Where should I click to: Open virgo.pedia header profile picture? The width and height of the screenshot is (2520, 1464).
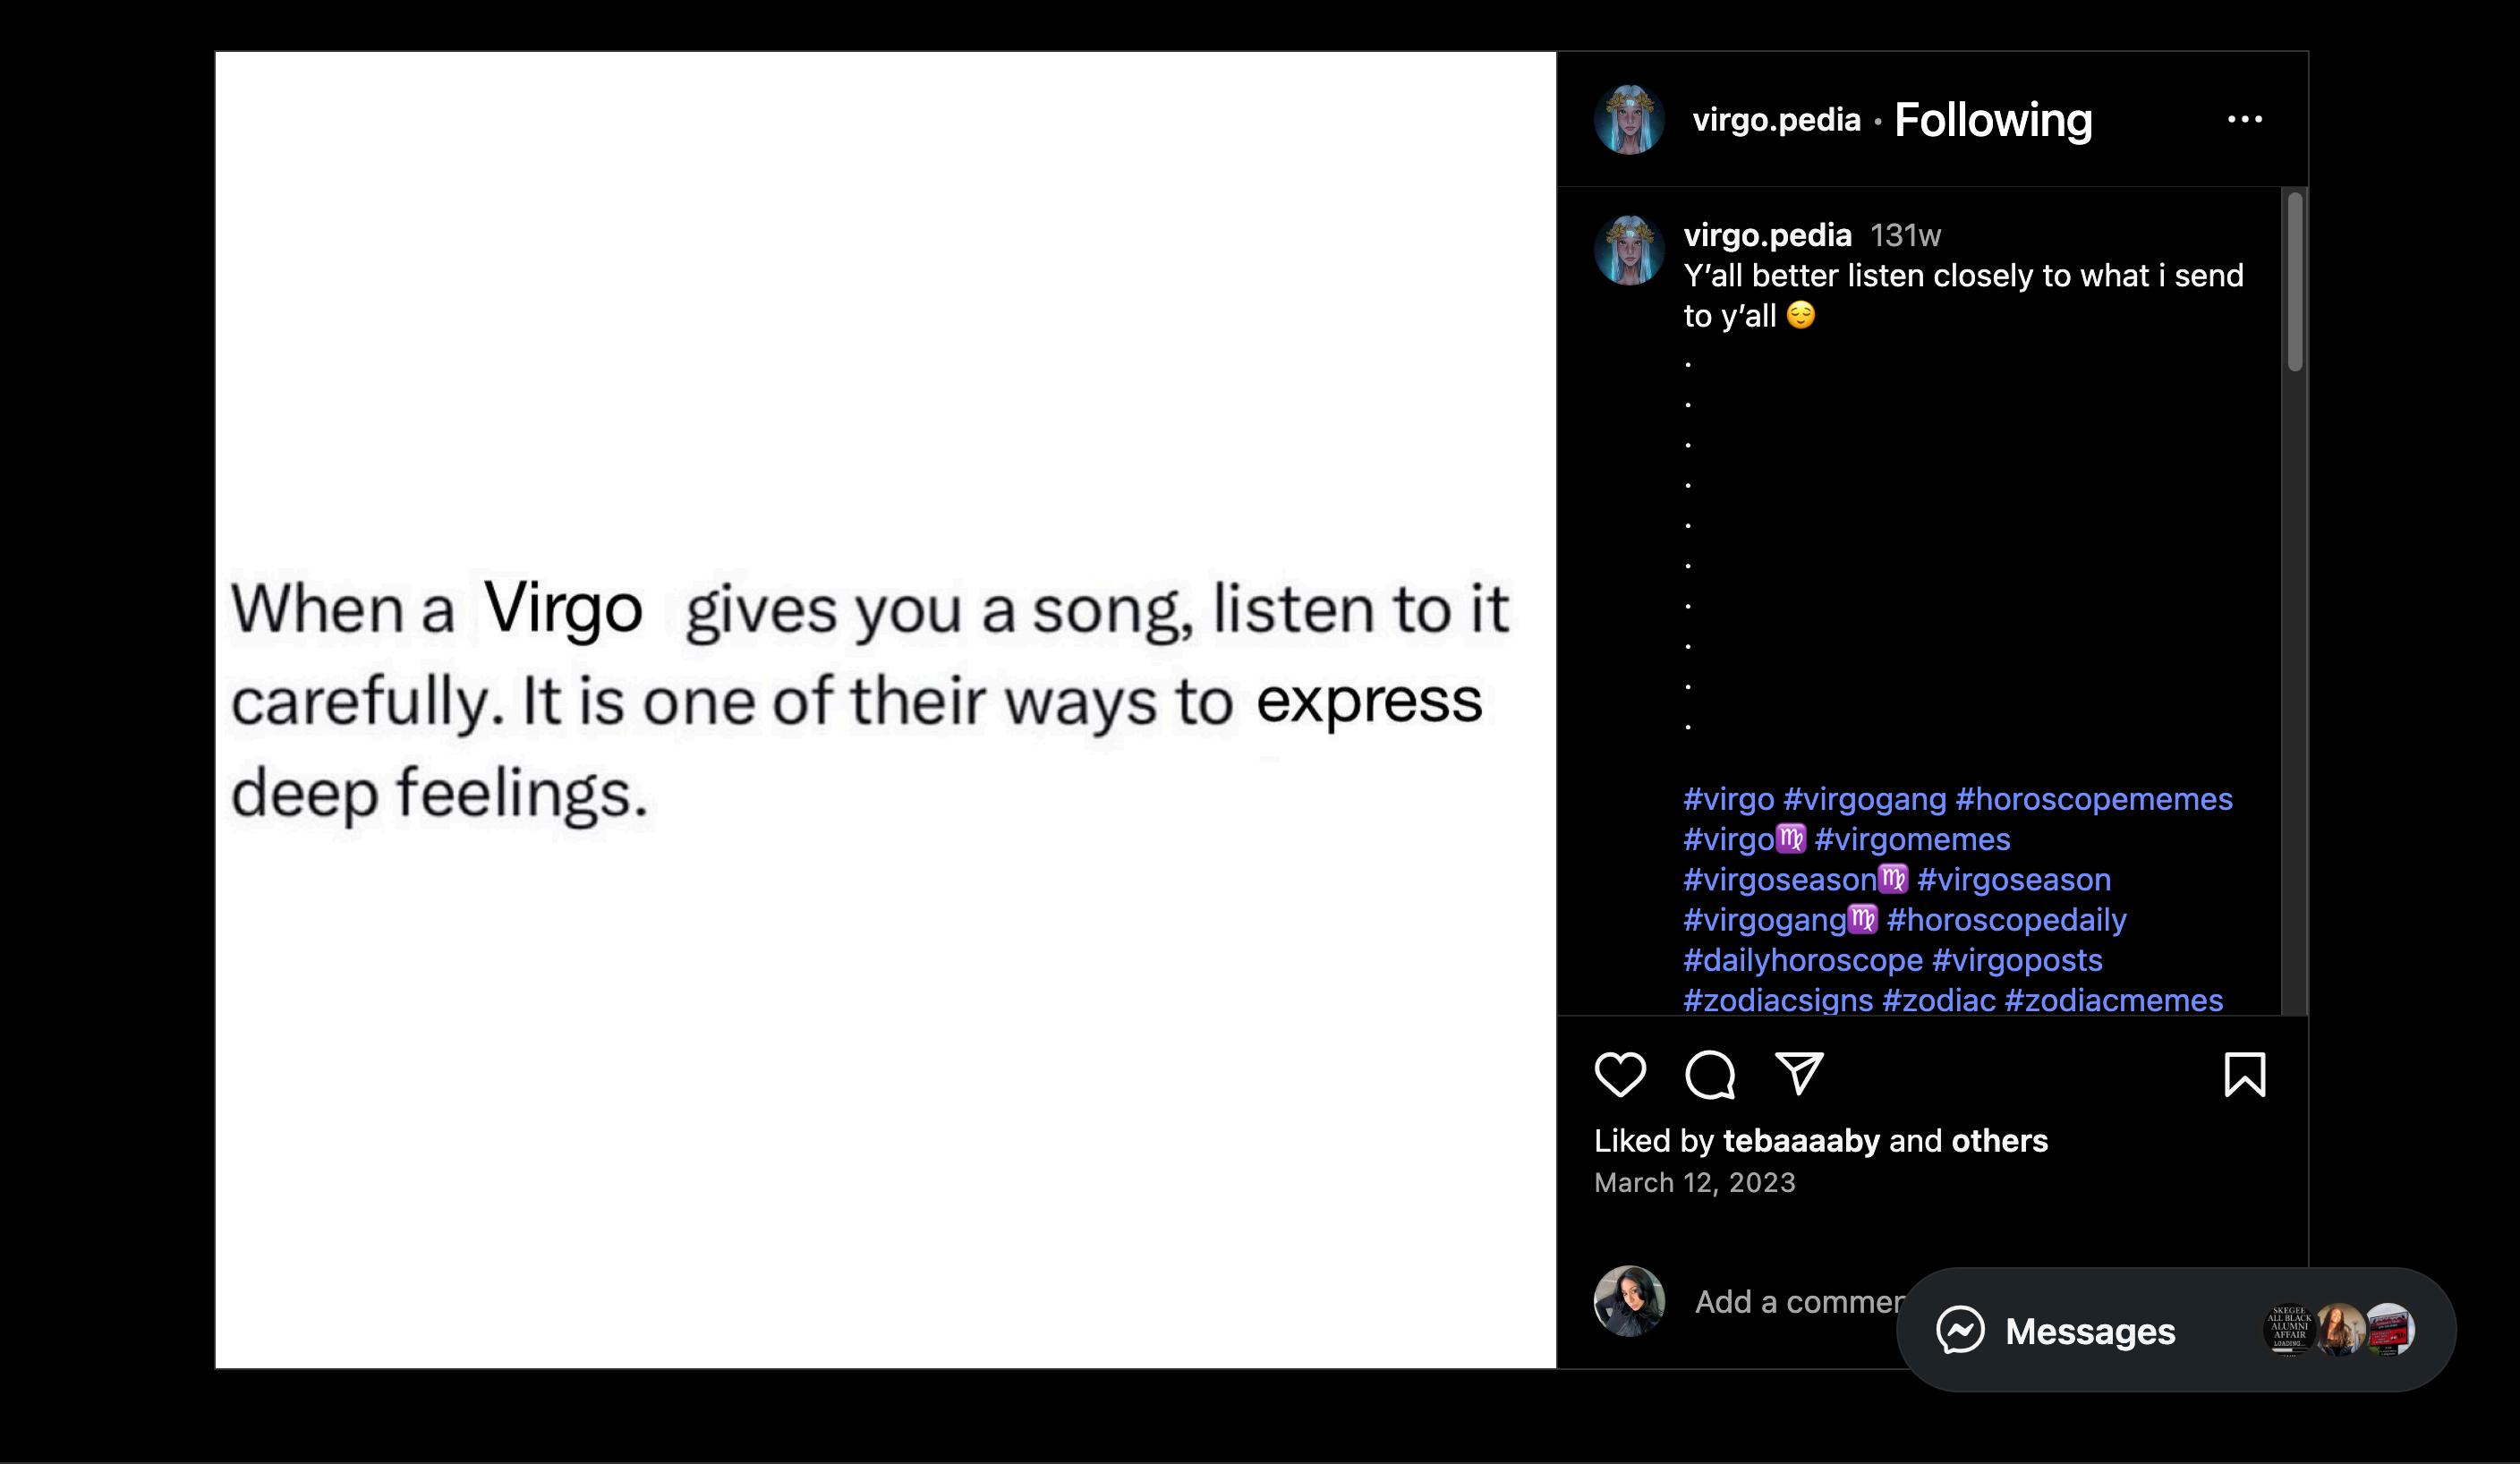coord(1629,120)
